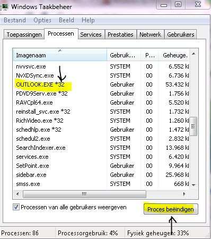Screen dimensions: 211x239
Task: Click the Processorgebruik: 4% status entry
Action: click(x=88, y=233)
